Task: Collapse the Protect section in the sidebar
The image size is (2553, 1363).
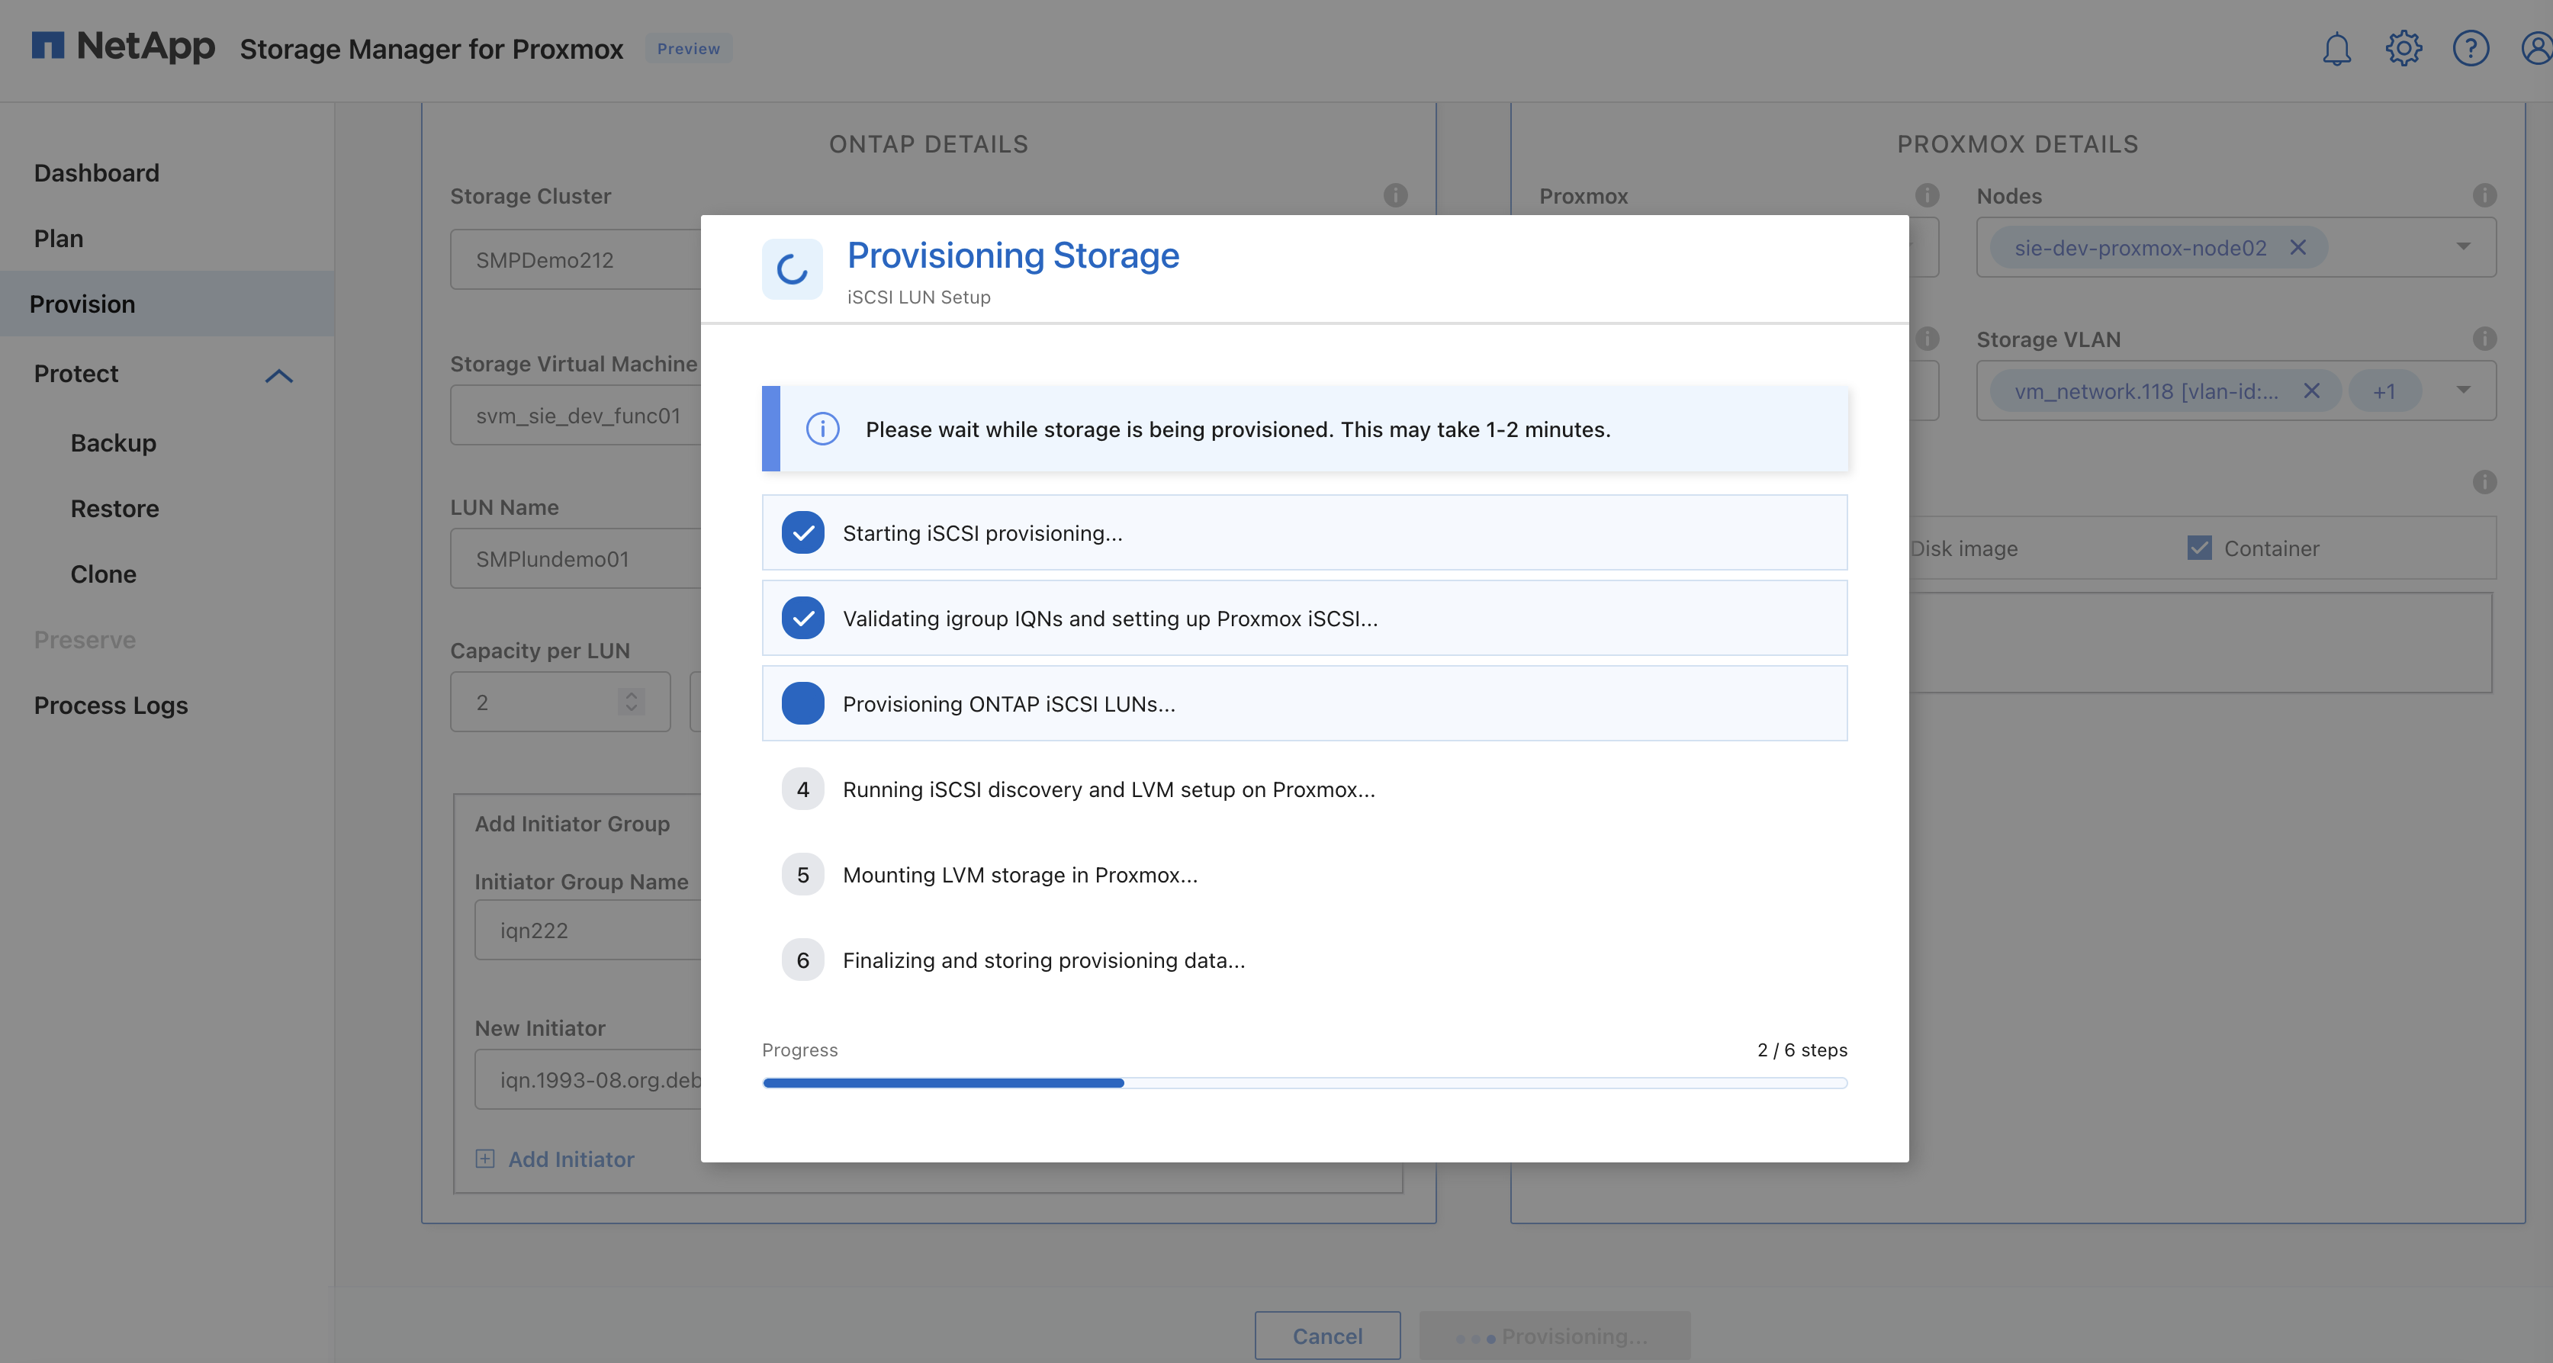Action: click(278, 376)
